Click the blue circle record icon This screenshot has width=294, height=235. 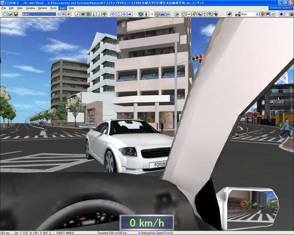pos(281,14)
